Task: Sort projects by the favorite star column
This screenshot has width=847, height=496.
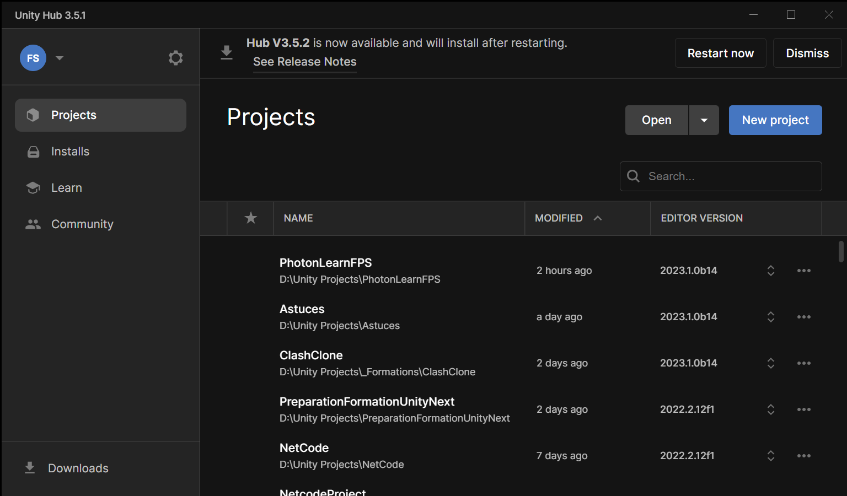Action: coord(251,218)
